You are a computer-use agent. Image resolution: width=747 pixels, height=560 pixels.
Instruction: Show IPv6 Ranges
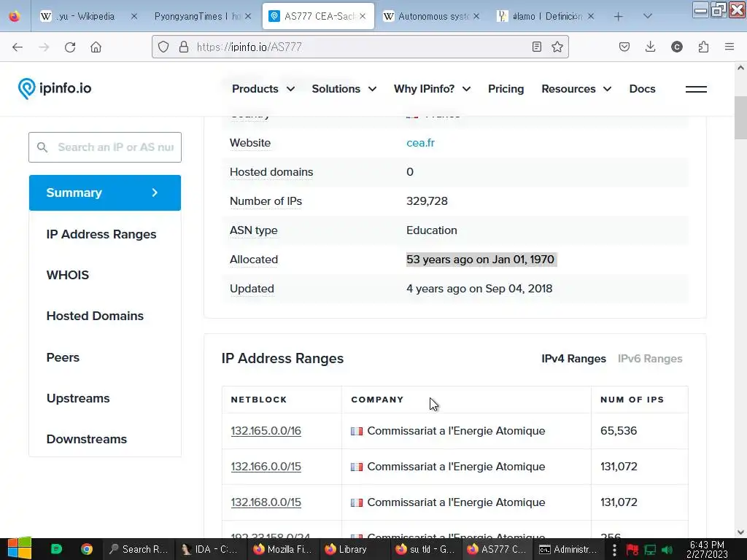point(650,359)
